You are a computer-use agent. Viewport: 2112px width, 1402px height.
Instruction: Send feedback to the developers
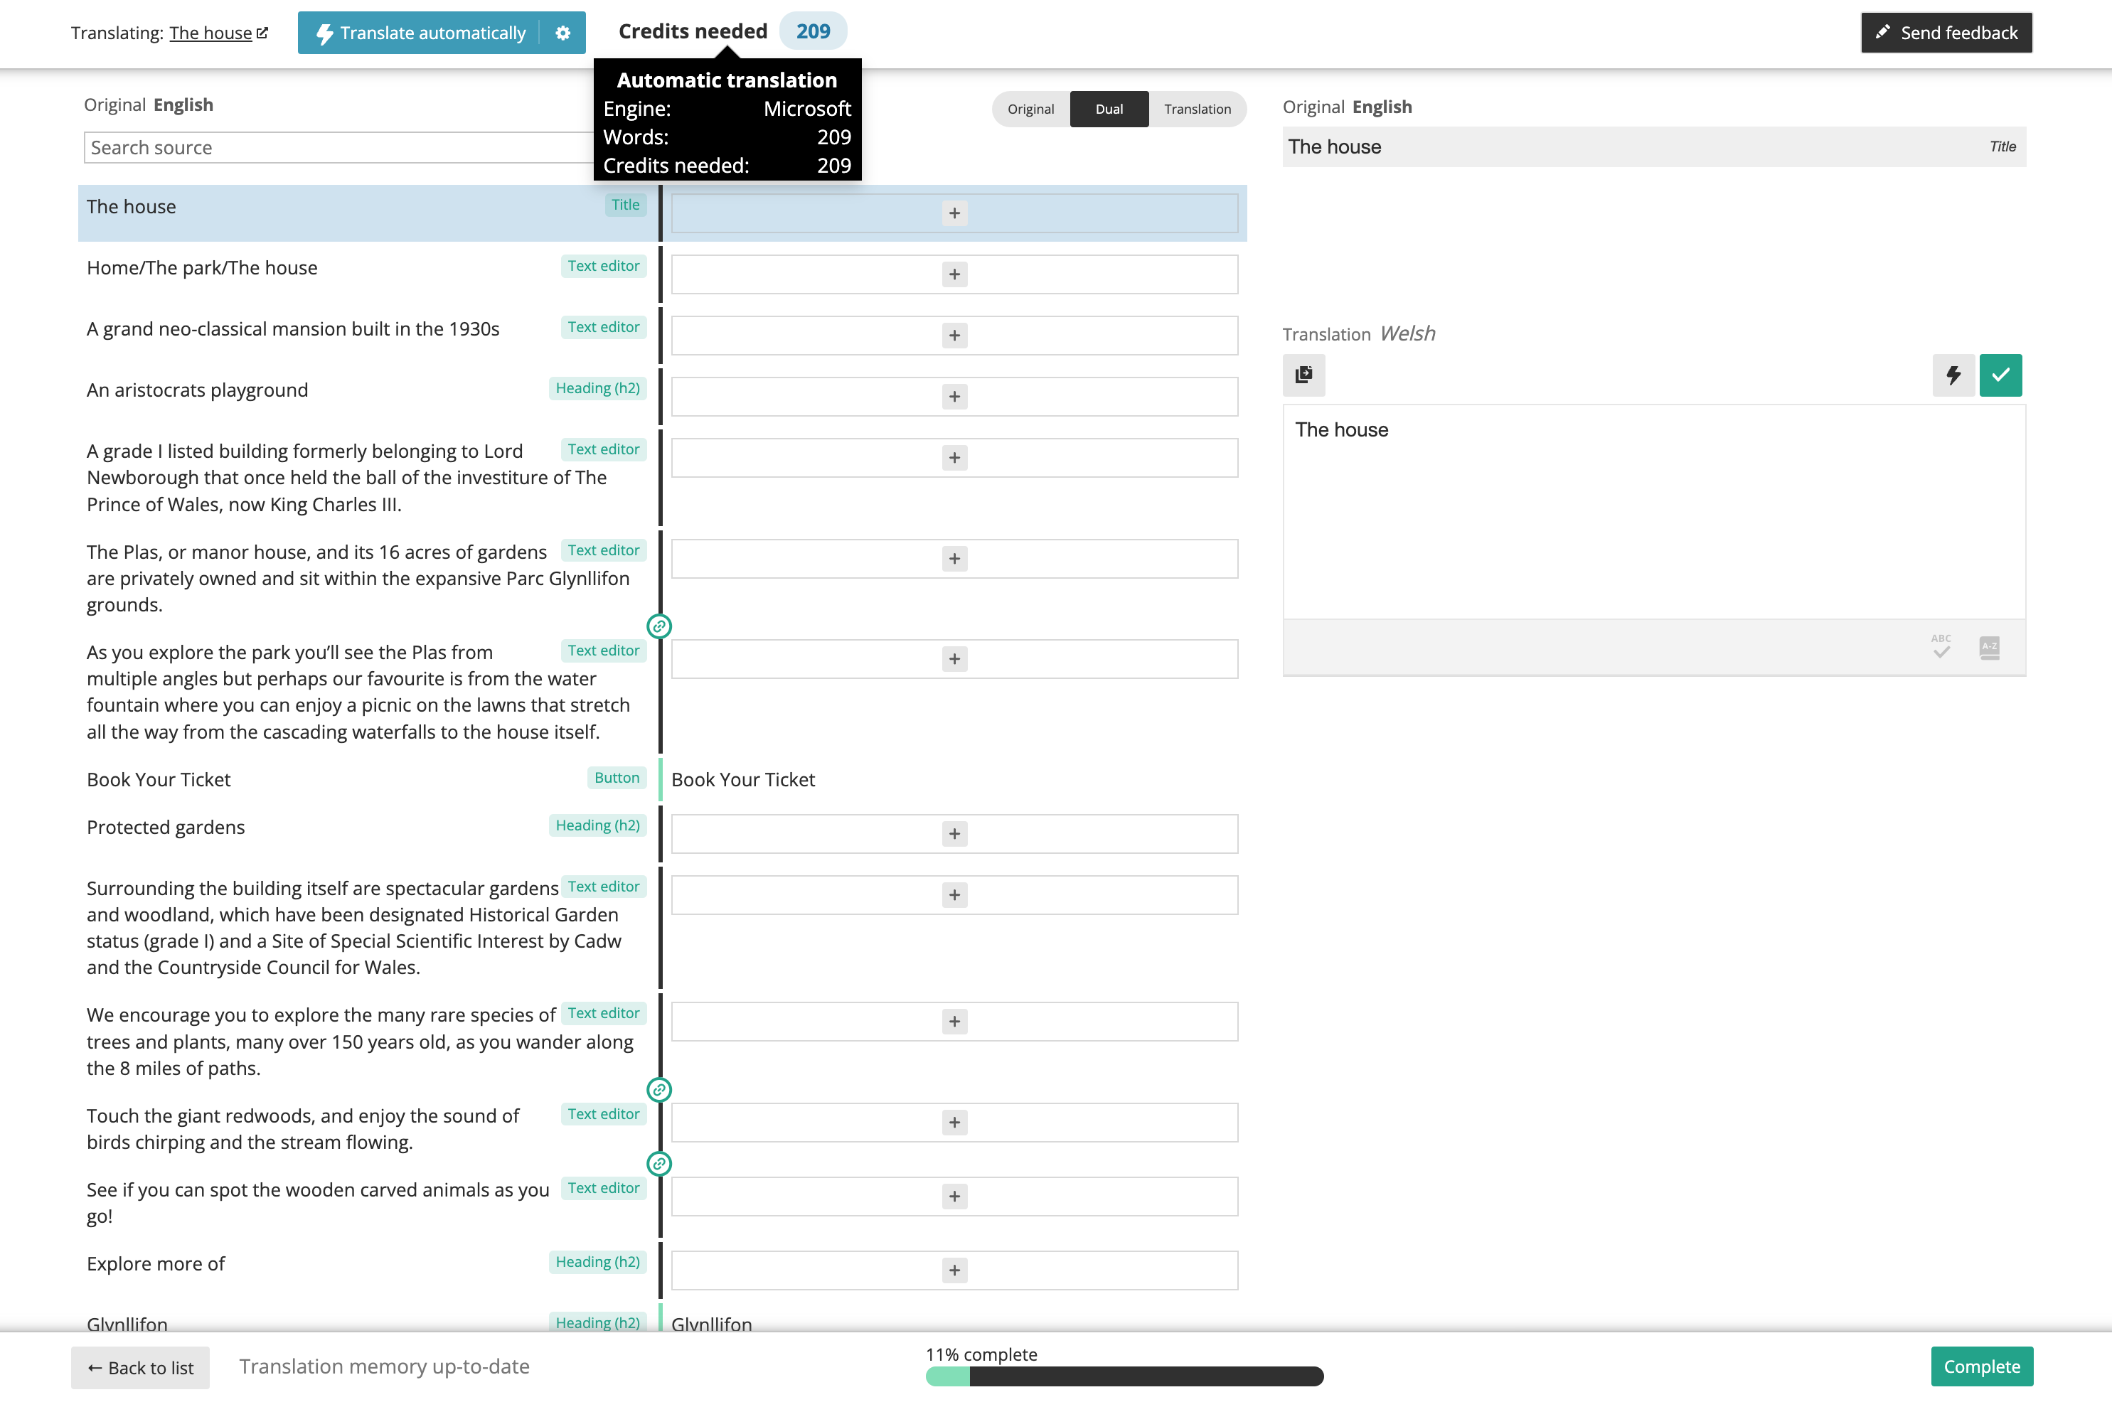pos(1946,33)
